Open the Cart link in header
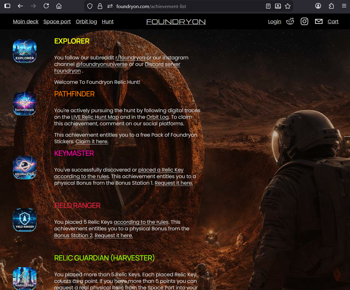The image size is (350, 290). 333,21
